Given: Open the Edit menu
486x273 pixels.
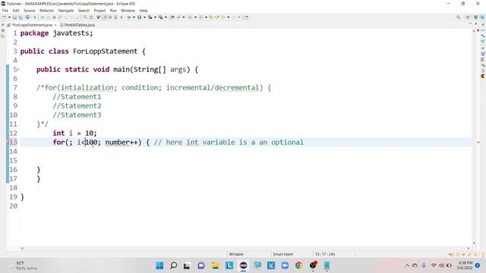Looking at the screenshot, I should (x=16, y=11).
